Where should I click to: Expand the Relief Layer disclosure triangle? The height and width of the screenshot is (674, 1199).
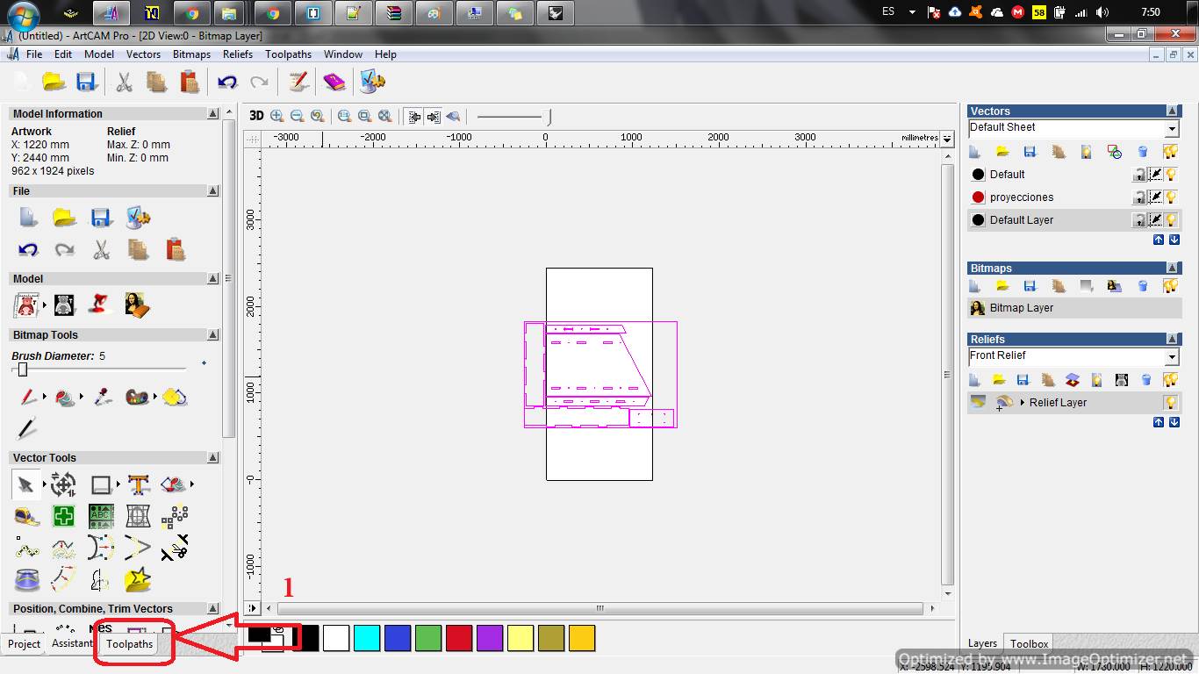pos(1023,403)
